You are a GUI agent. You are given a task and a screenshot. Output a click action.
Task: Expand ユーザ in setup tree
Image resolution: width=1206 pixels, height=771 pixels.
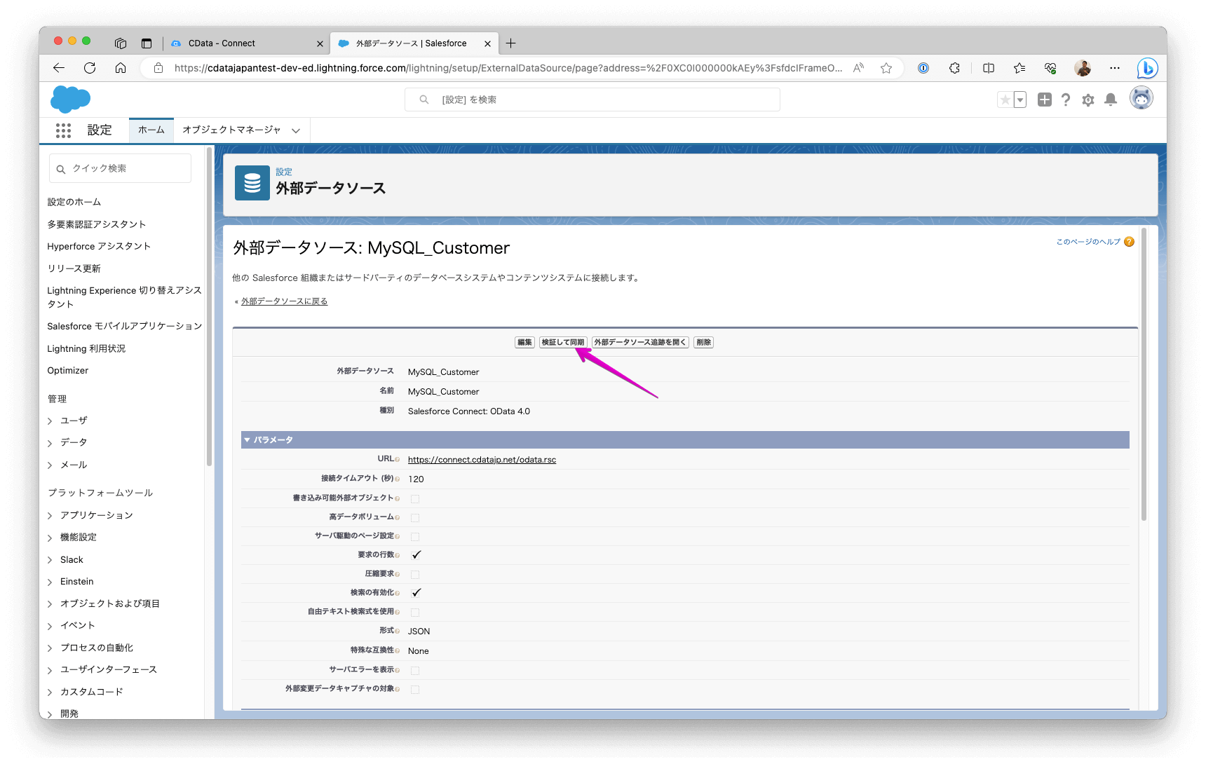point(50,421)
